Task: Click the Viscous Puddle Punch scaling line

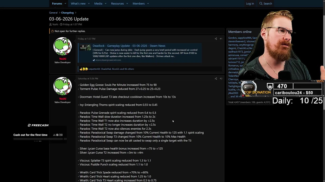Action: pyautogui.click(x=113, y=165)
